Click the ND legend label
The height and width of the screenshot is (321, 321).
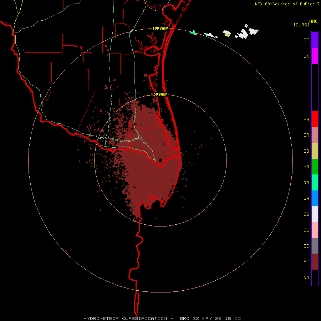[306, 278]
